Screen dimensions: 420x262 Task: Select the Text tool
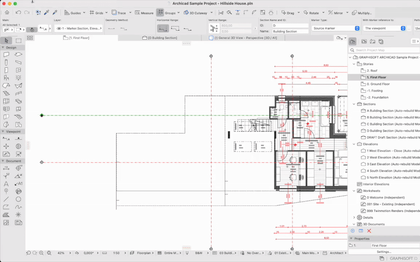6,184
